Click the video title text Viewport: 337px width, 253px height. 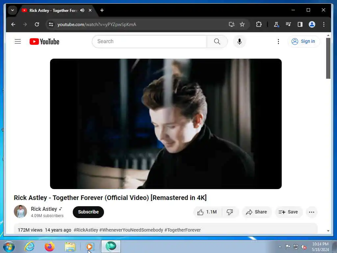110,198
